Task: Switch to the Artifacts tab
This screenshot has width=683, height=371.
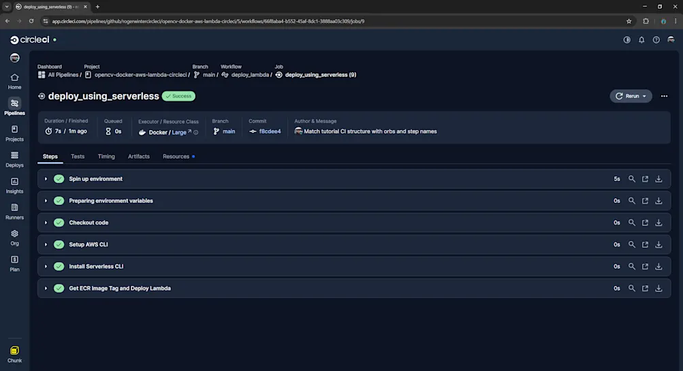Action: tap(138, 157)
